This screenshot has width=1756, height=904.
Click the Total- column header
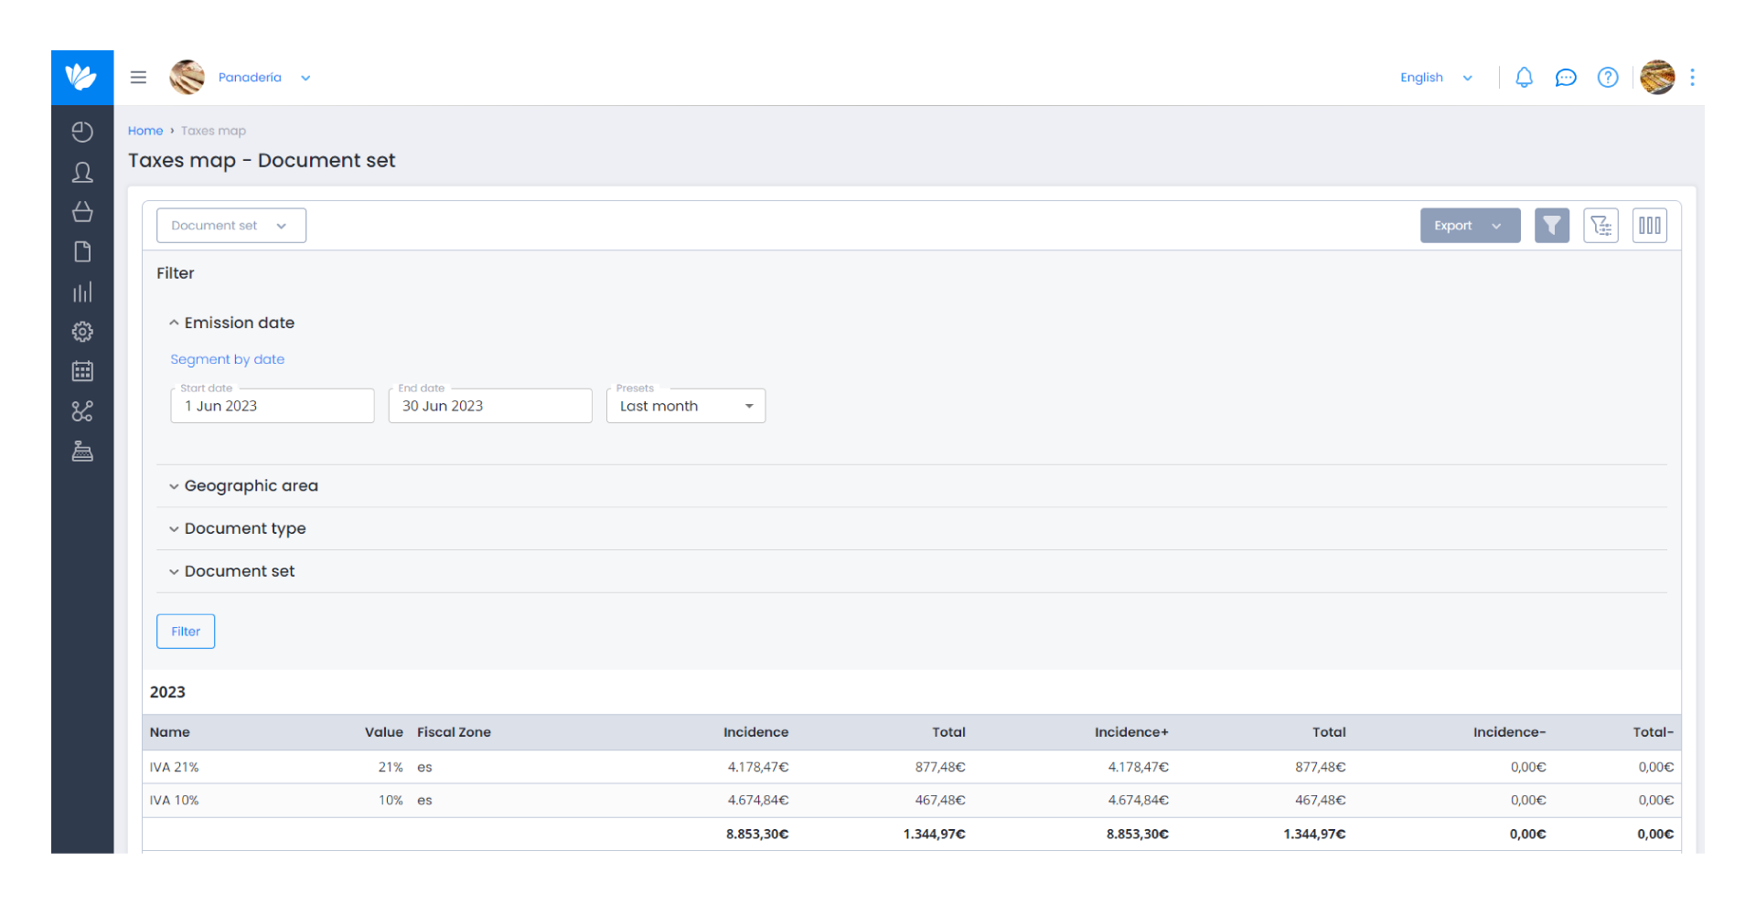click(x=1654, y=732)
